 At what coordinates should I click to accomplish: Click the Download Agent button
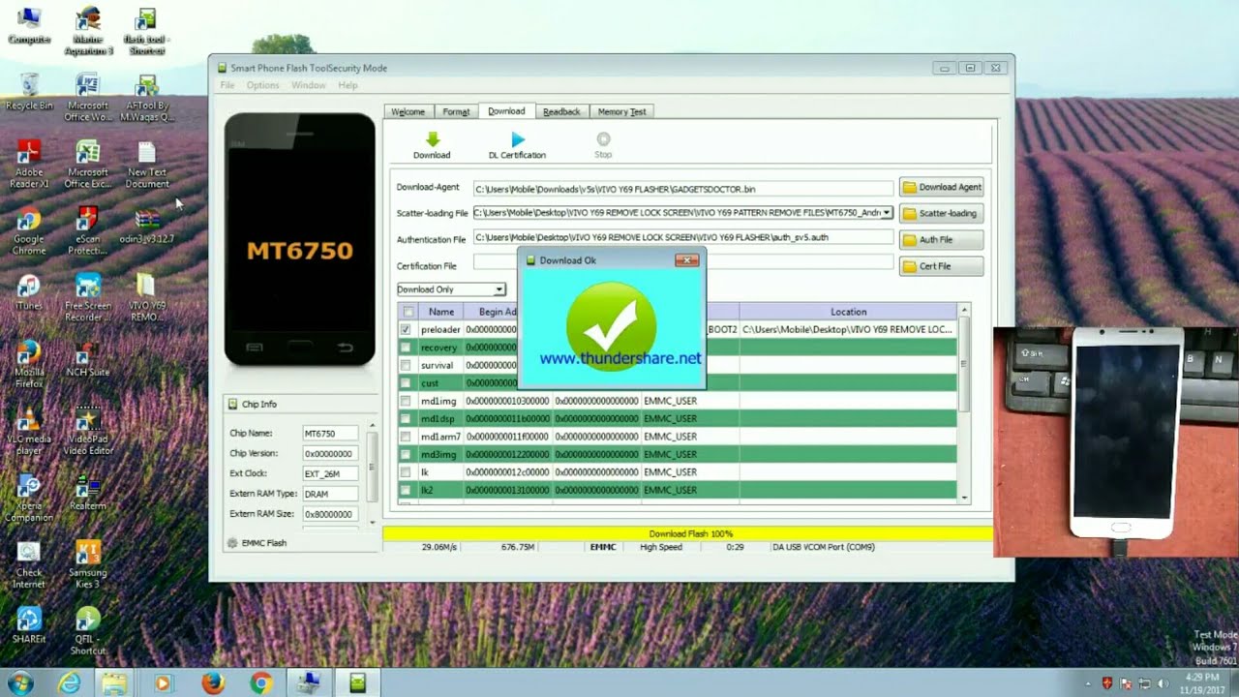click(941, 187)
